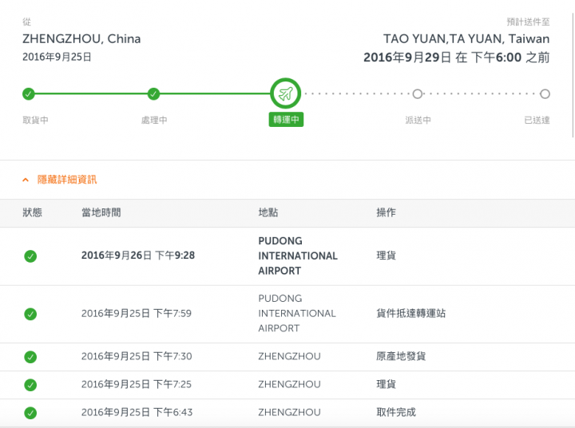Click status checkmark for 下午7:25 entry
The height and width of the screenshot is (428, 575).
click(x=30, y=385)
